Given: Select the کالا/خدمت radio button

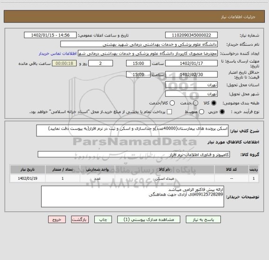Looking at the screenshot, I should tap(172, 103).
